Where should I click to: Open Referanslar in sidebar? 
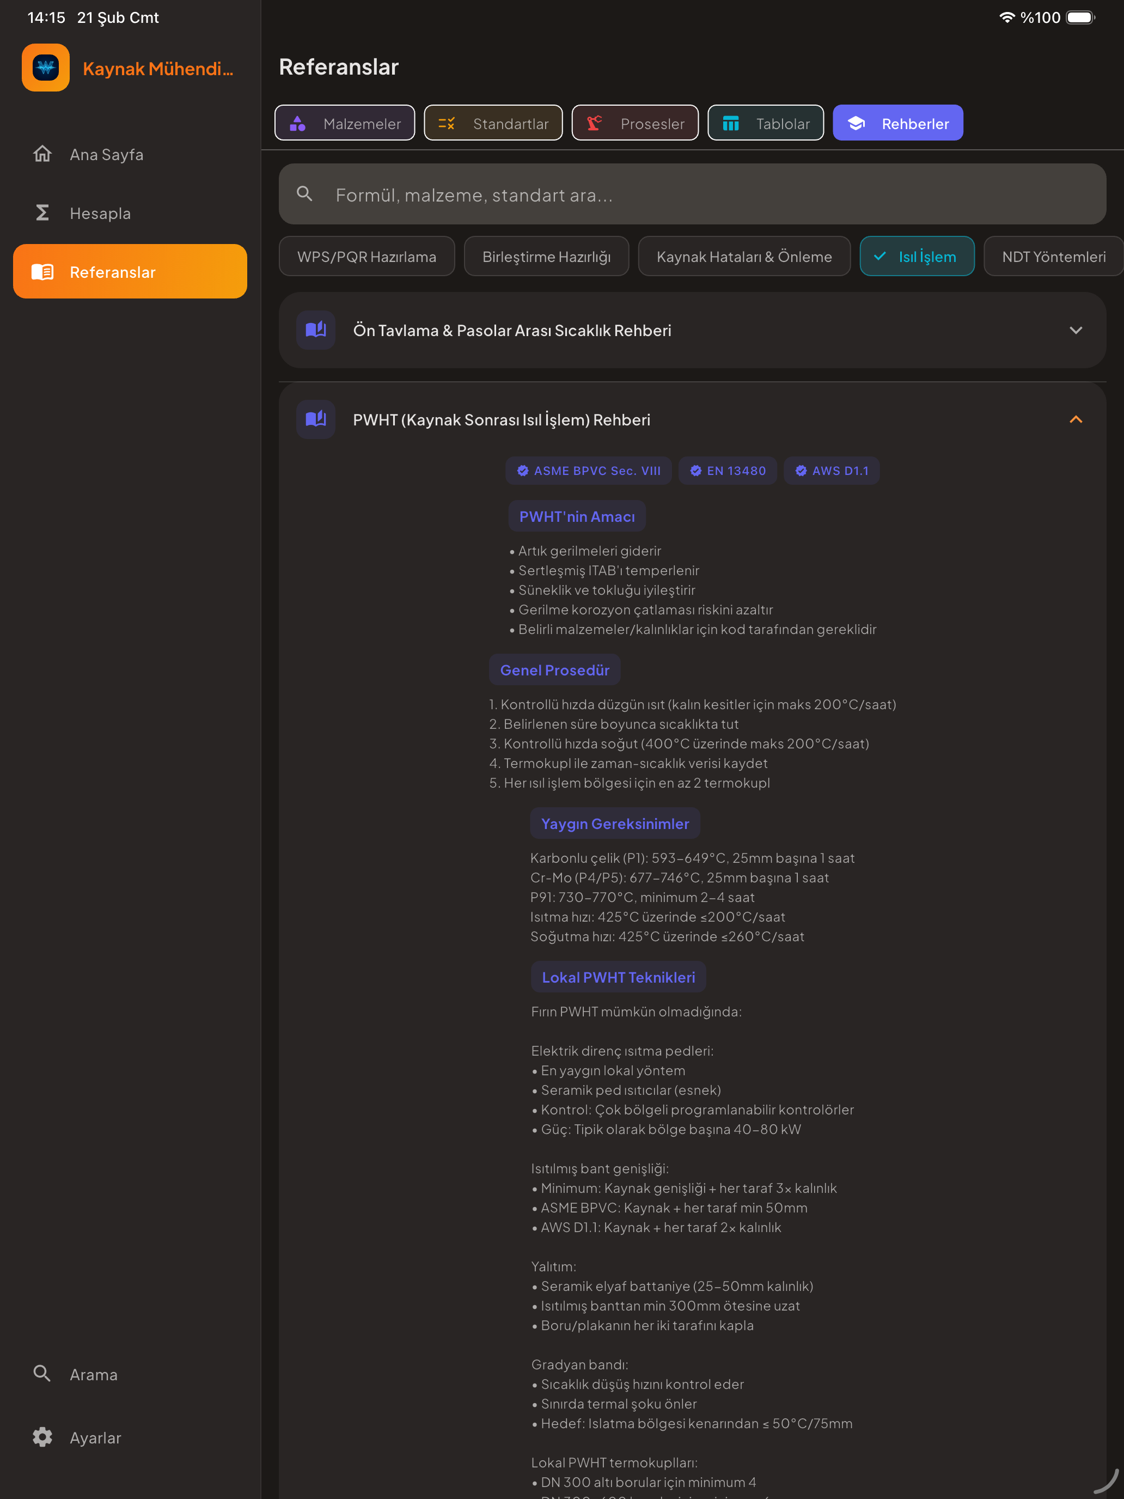coord(130,272)
